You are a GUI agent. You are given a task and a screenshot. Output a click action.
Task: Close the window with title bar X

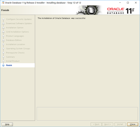pos(136,3)
